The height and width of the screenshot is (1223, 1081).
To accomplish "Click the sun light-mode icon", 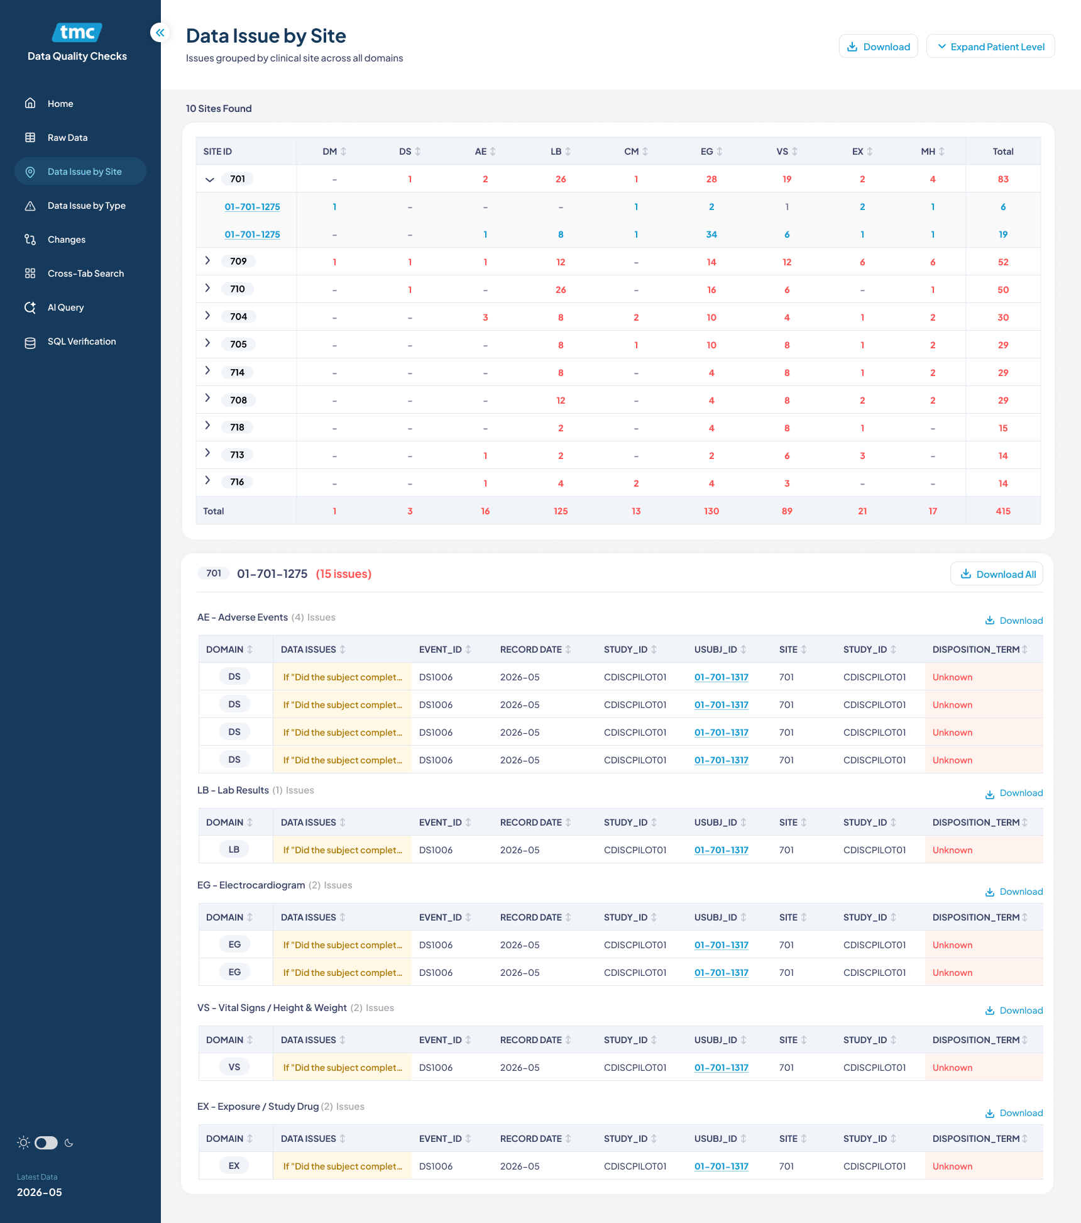I will coord(23,1143).
